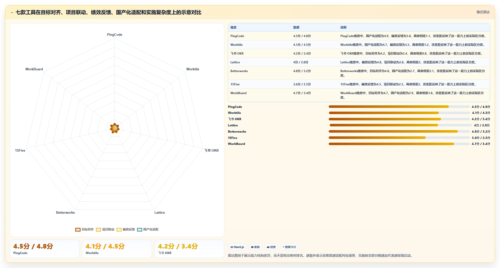
Task: Open the Worktile 4.1分 / 4.5分 card
Action: [x=117, y=249]
